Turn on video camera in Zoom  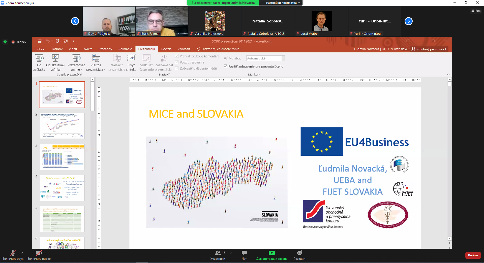[39, 253]
